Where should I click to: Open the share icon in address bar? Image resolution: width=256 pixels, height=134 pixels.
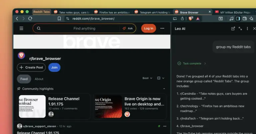tap(182, 19)
